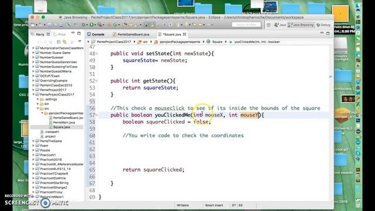Click the Save icon in Eclipse toolbar
Viewport: 375px width, 211px height.
click(x=49, y=25)
